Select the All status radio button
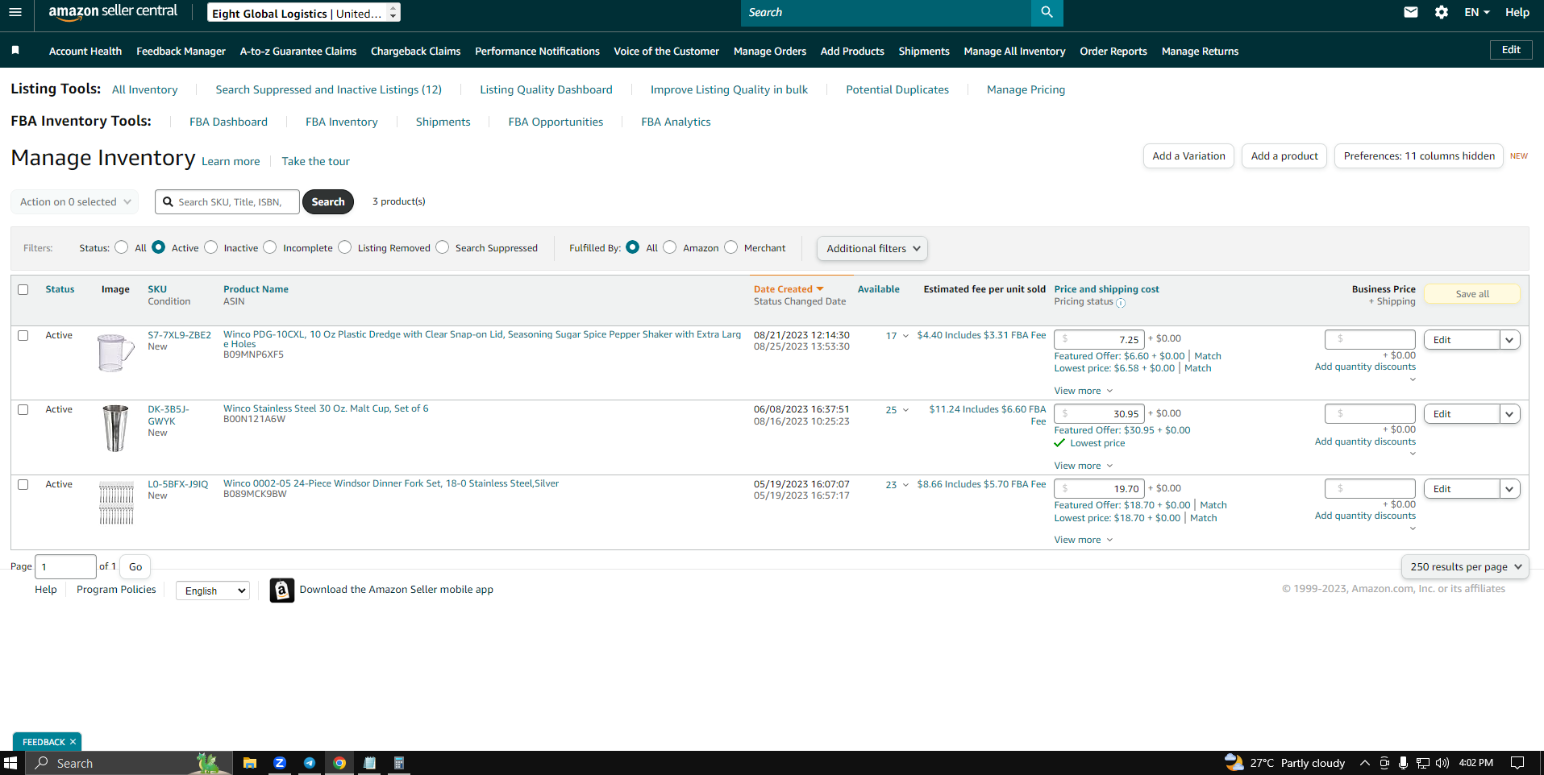The height and width of the screenshot is (775, 1544). [122, 247]
